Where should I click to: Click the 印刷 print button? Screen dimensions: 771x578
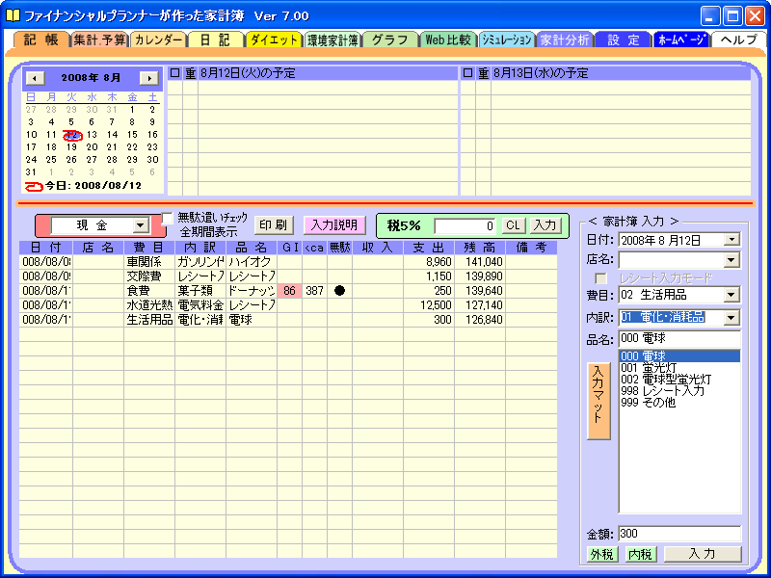click(x=274, y=225)
